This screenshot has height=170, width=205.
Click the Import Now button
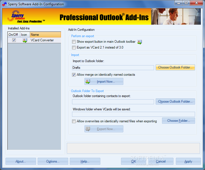click(104, 82)
